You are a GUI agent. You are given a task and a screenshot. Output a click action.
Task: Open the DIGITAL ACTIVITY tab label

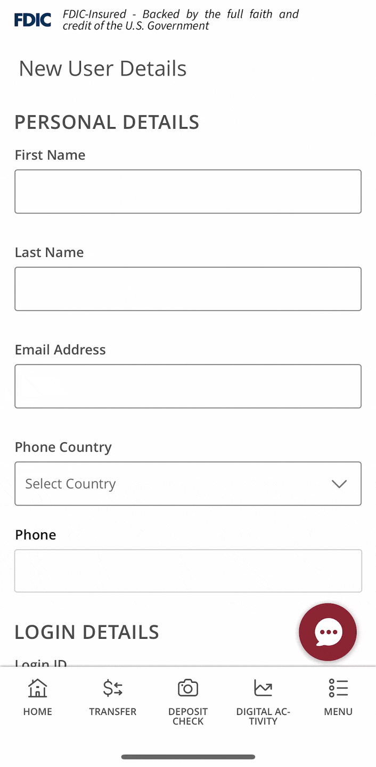click(x=263, y=716)
